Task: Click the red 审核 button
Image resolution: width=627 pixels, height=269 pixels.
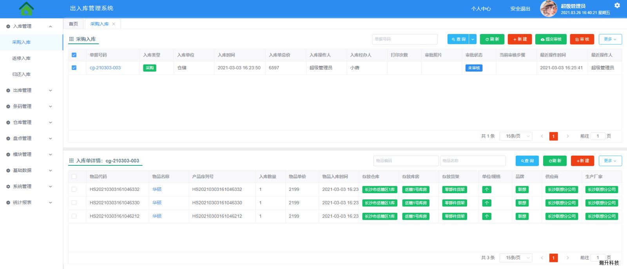Action: tap(582, 39)
